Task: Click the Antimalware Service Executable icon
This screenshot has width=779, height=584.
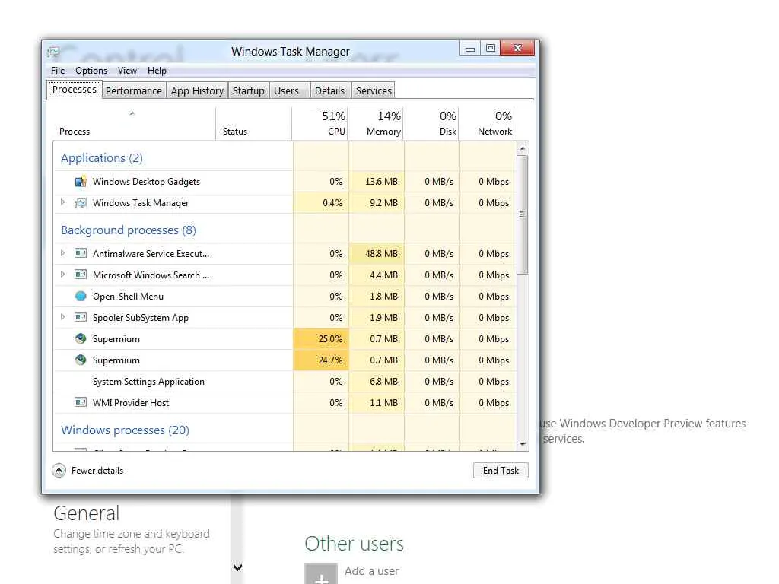Action: coord(81,253)
